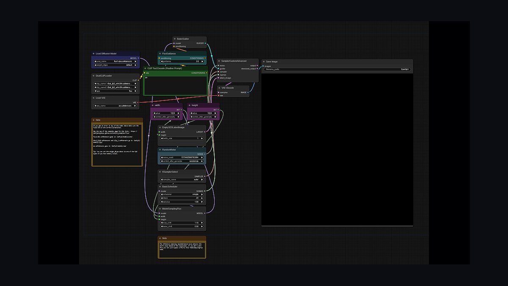508x286 pixels.
Task: Collapse the ModelSamplingFlux node via its dot
Action: [x=160, y=208]
